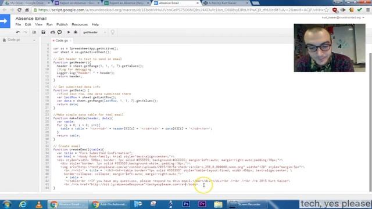Click the Windows Start button
This screenshot has height=209, width=372.
7,204
